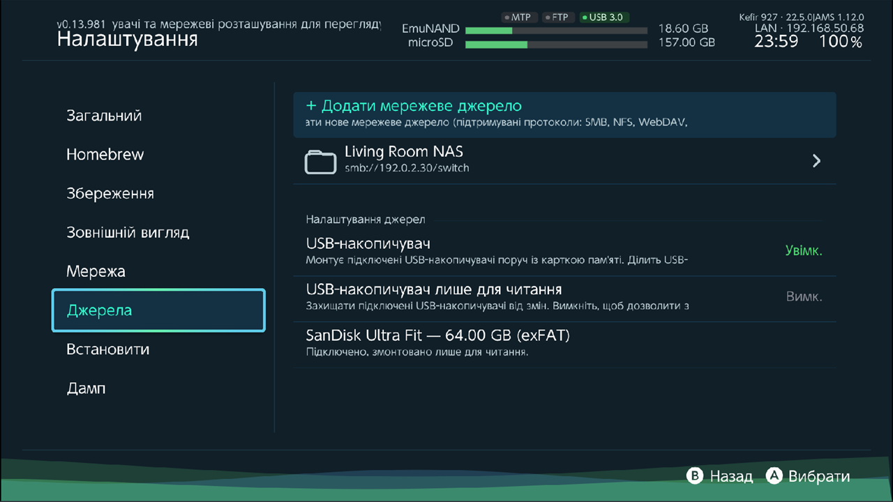Click the v0.13.981 version label

click(82, 24)
